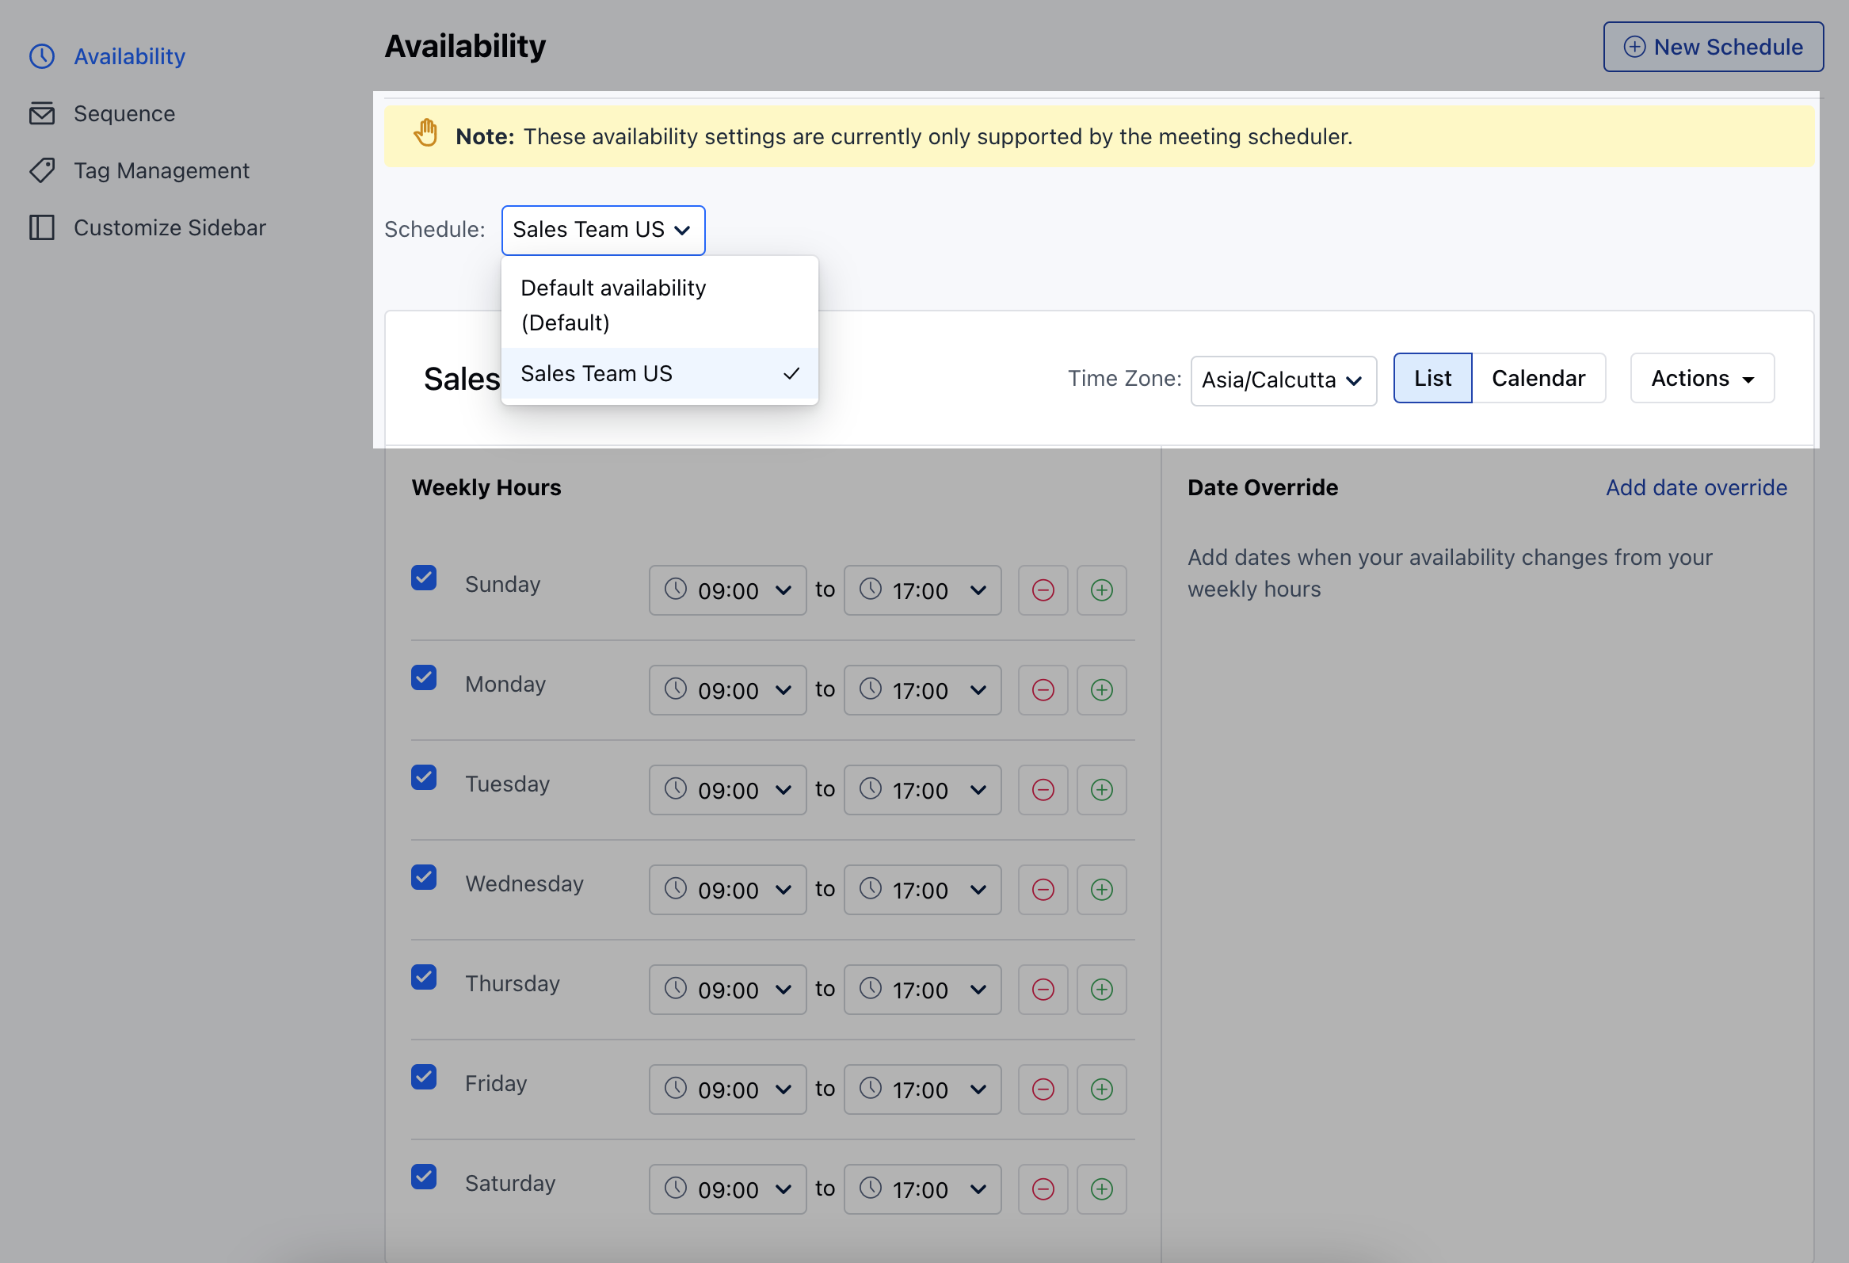
Task: Click the Customize Sidebar panel icon
Action: click(x=41, y=227)
